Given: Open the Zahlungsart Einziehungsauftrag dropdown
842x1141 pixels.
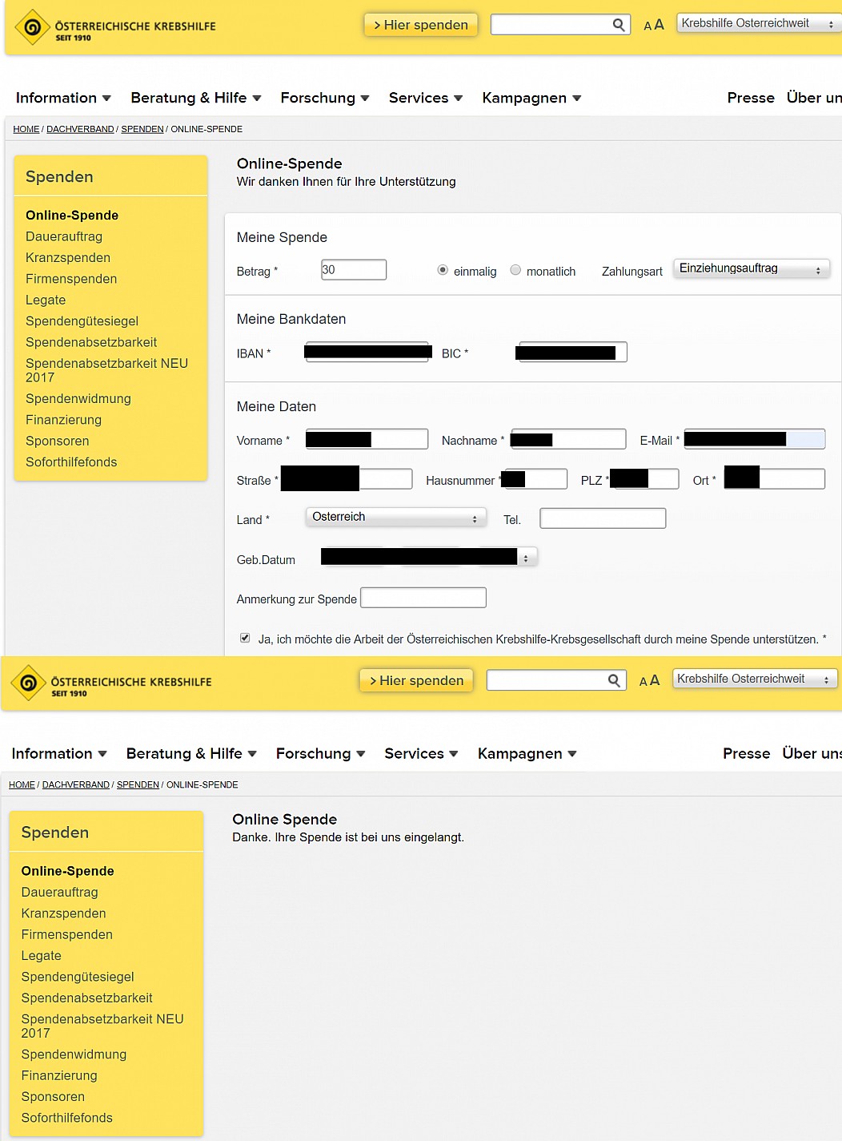Looking at the screenshot, I should (752, 268).
